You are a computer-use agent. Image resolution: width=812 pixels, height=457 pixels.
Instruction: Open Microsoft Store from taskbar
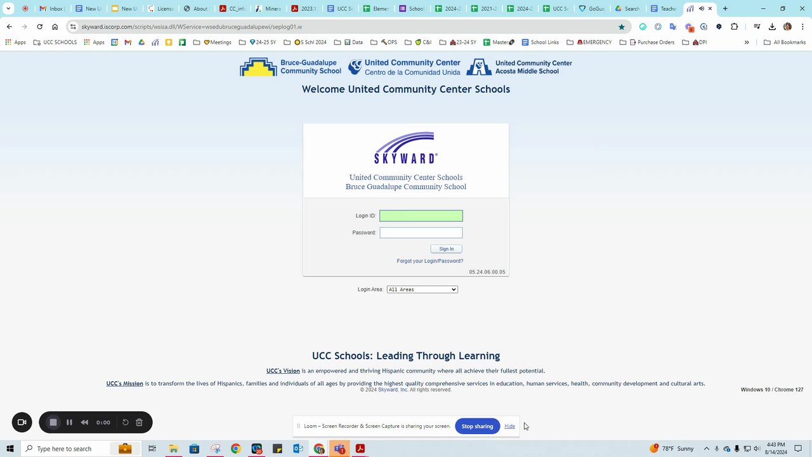(194, 449)
